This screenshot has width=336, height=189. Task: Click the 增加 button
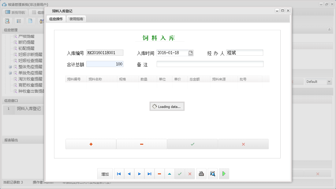(x=105, y=174)
